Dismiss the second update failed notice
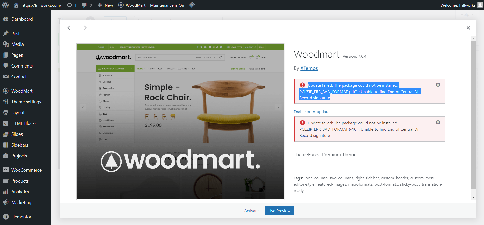Viewport: 484px width, 225px height. pos(438,122)
